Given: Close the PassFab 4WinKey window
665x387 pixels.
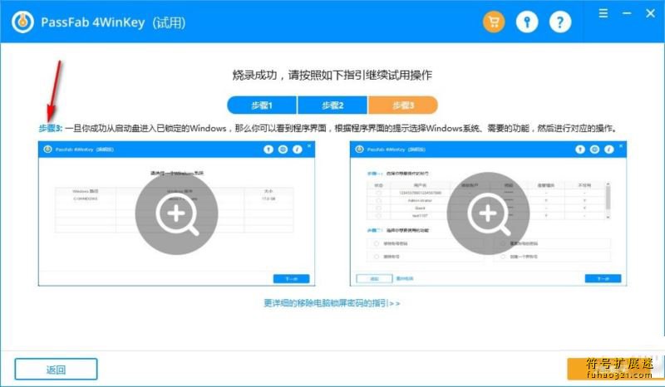Looking at the screenshot, I should pyautogui.click(x=650, y=13).
